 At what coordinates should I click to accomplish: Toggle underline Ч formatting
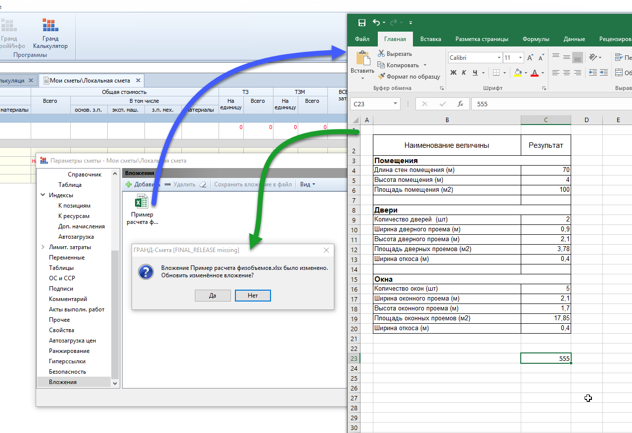point(475,73)
